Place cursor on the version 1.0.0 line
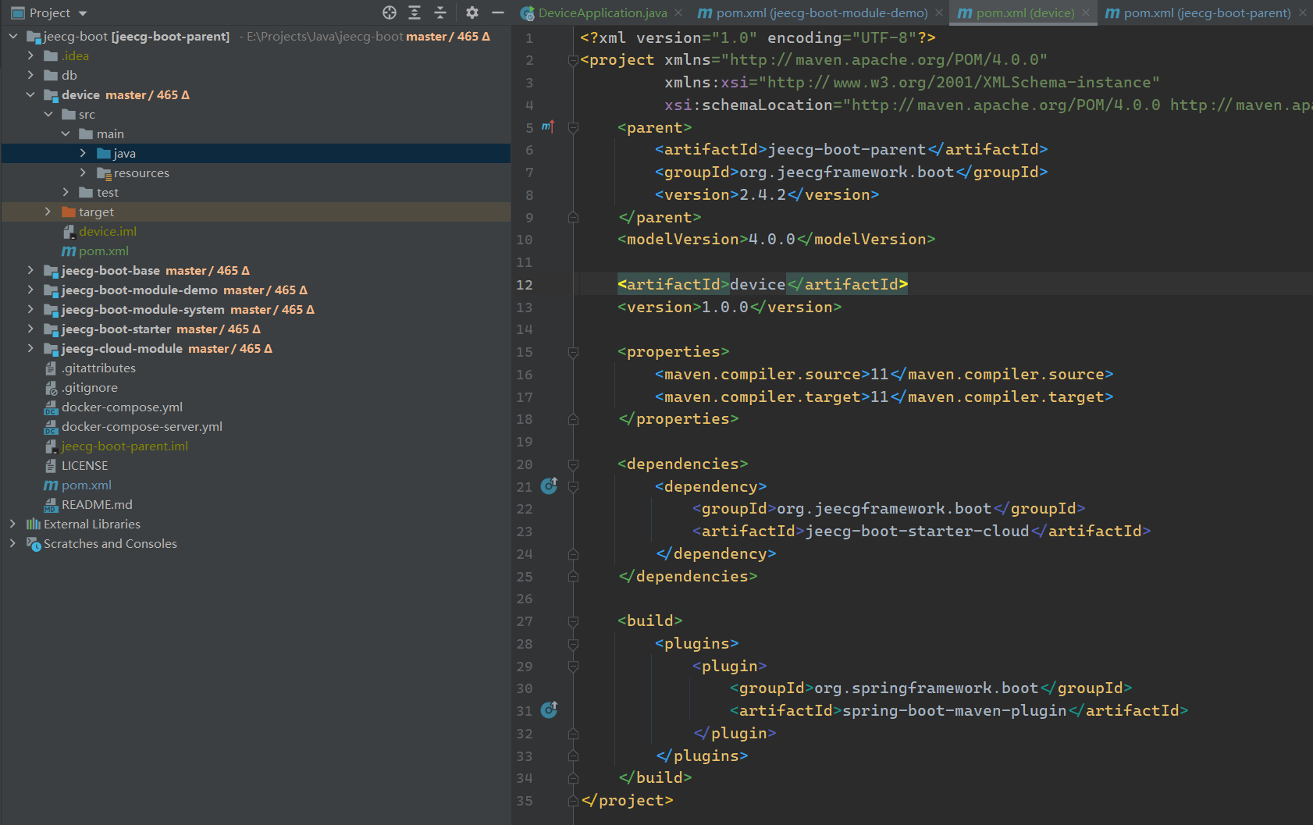This screenshot has width=1313, height=825. (729, 307)
